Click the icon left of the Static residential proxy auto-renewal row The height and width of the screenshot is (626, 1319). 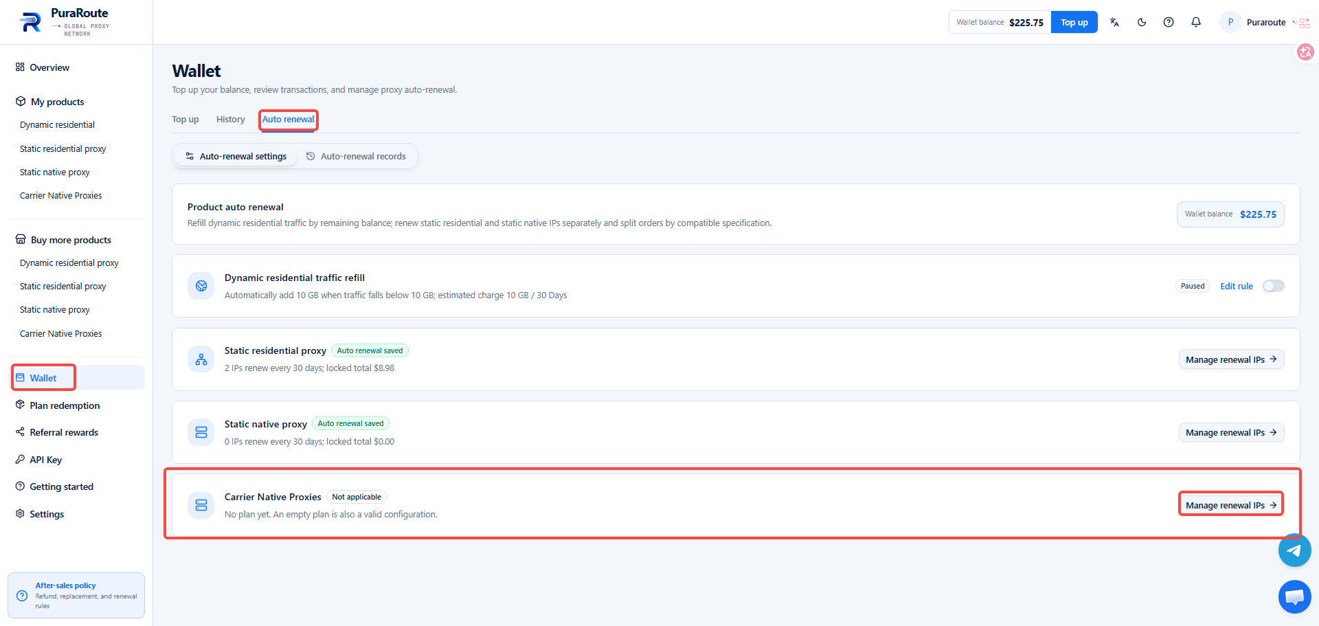(201, 359)
